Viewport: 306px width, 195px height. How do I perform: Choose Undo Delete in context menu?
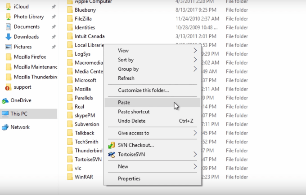(x=152, y=121)
